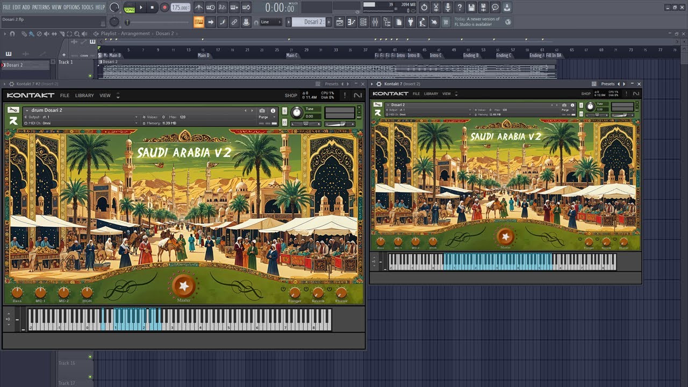Adjust the main pitch knob

coord(114,22)
